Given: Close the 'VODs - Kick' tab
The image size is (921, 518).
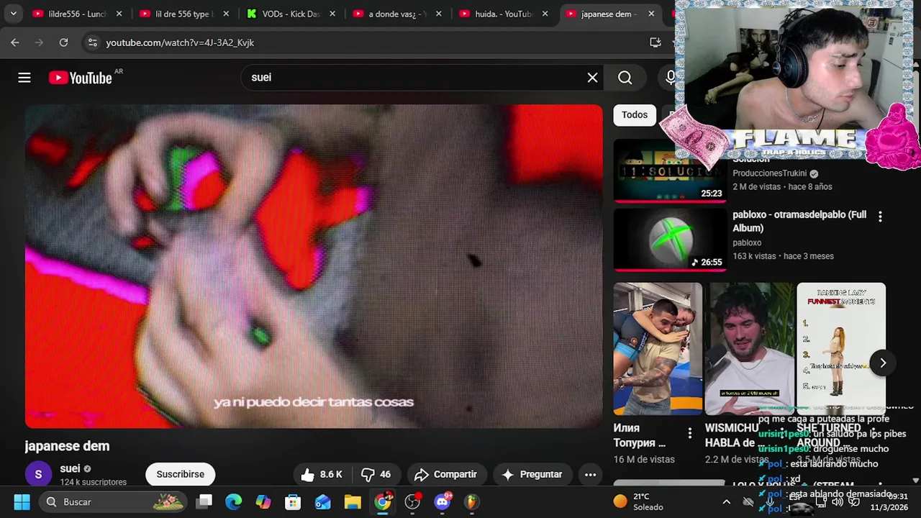Looking at the screenshot, I should coord(332,14).
